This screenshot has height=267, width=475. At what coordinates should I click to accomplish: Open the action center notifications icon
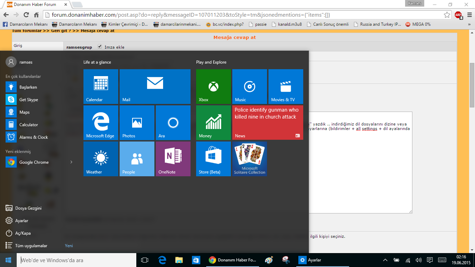(430, 260)
